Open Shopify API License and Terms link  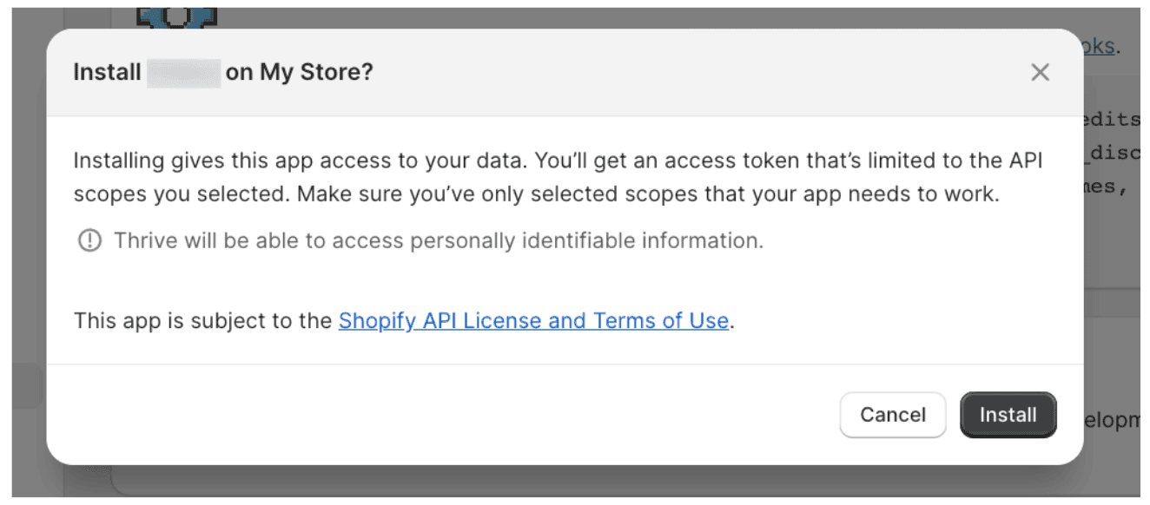coord(532,321)
